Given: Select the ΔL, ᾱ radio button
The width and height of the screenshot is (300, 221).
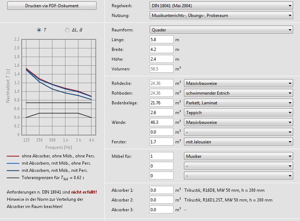Looking at the screenshot, I should pyautogui.click(x=67, y=30).
